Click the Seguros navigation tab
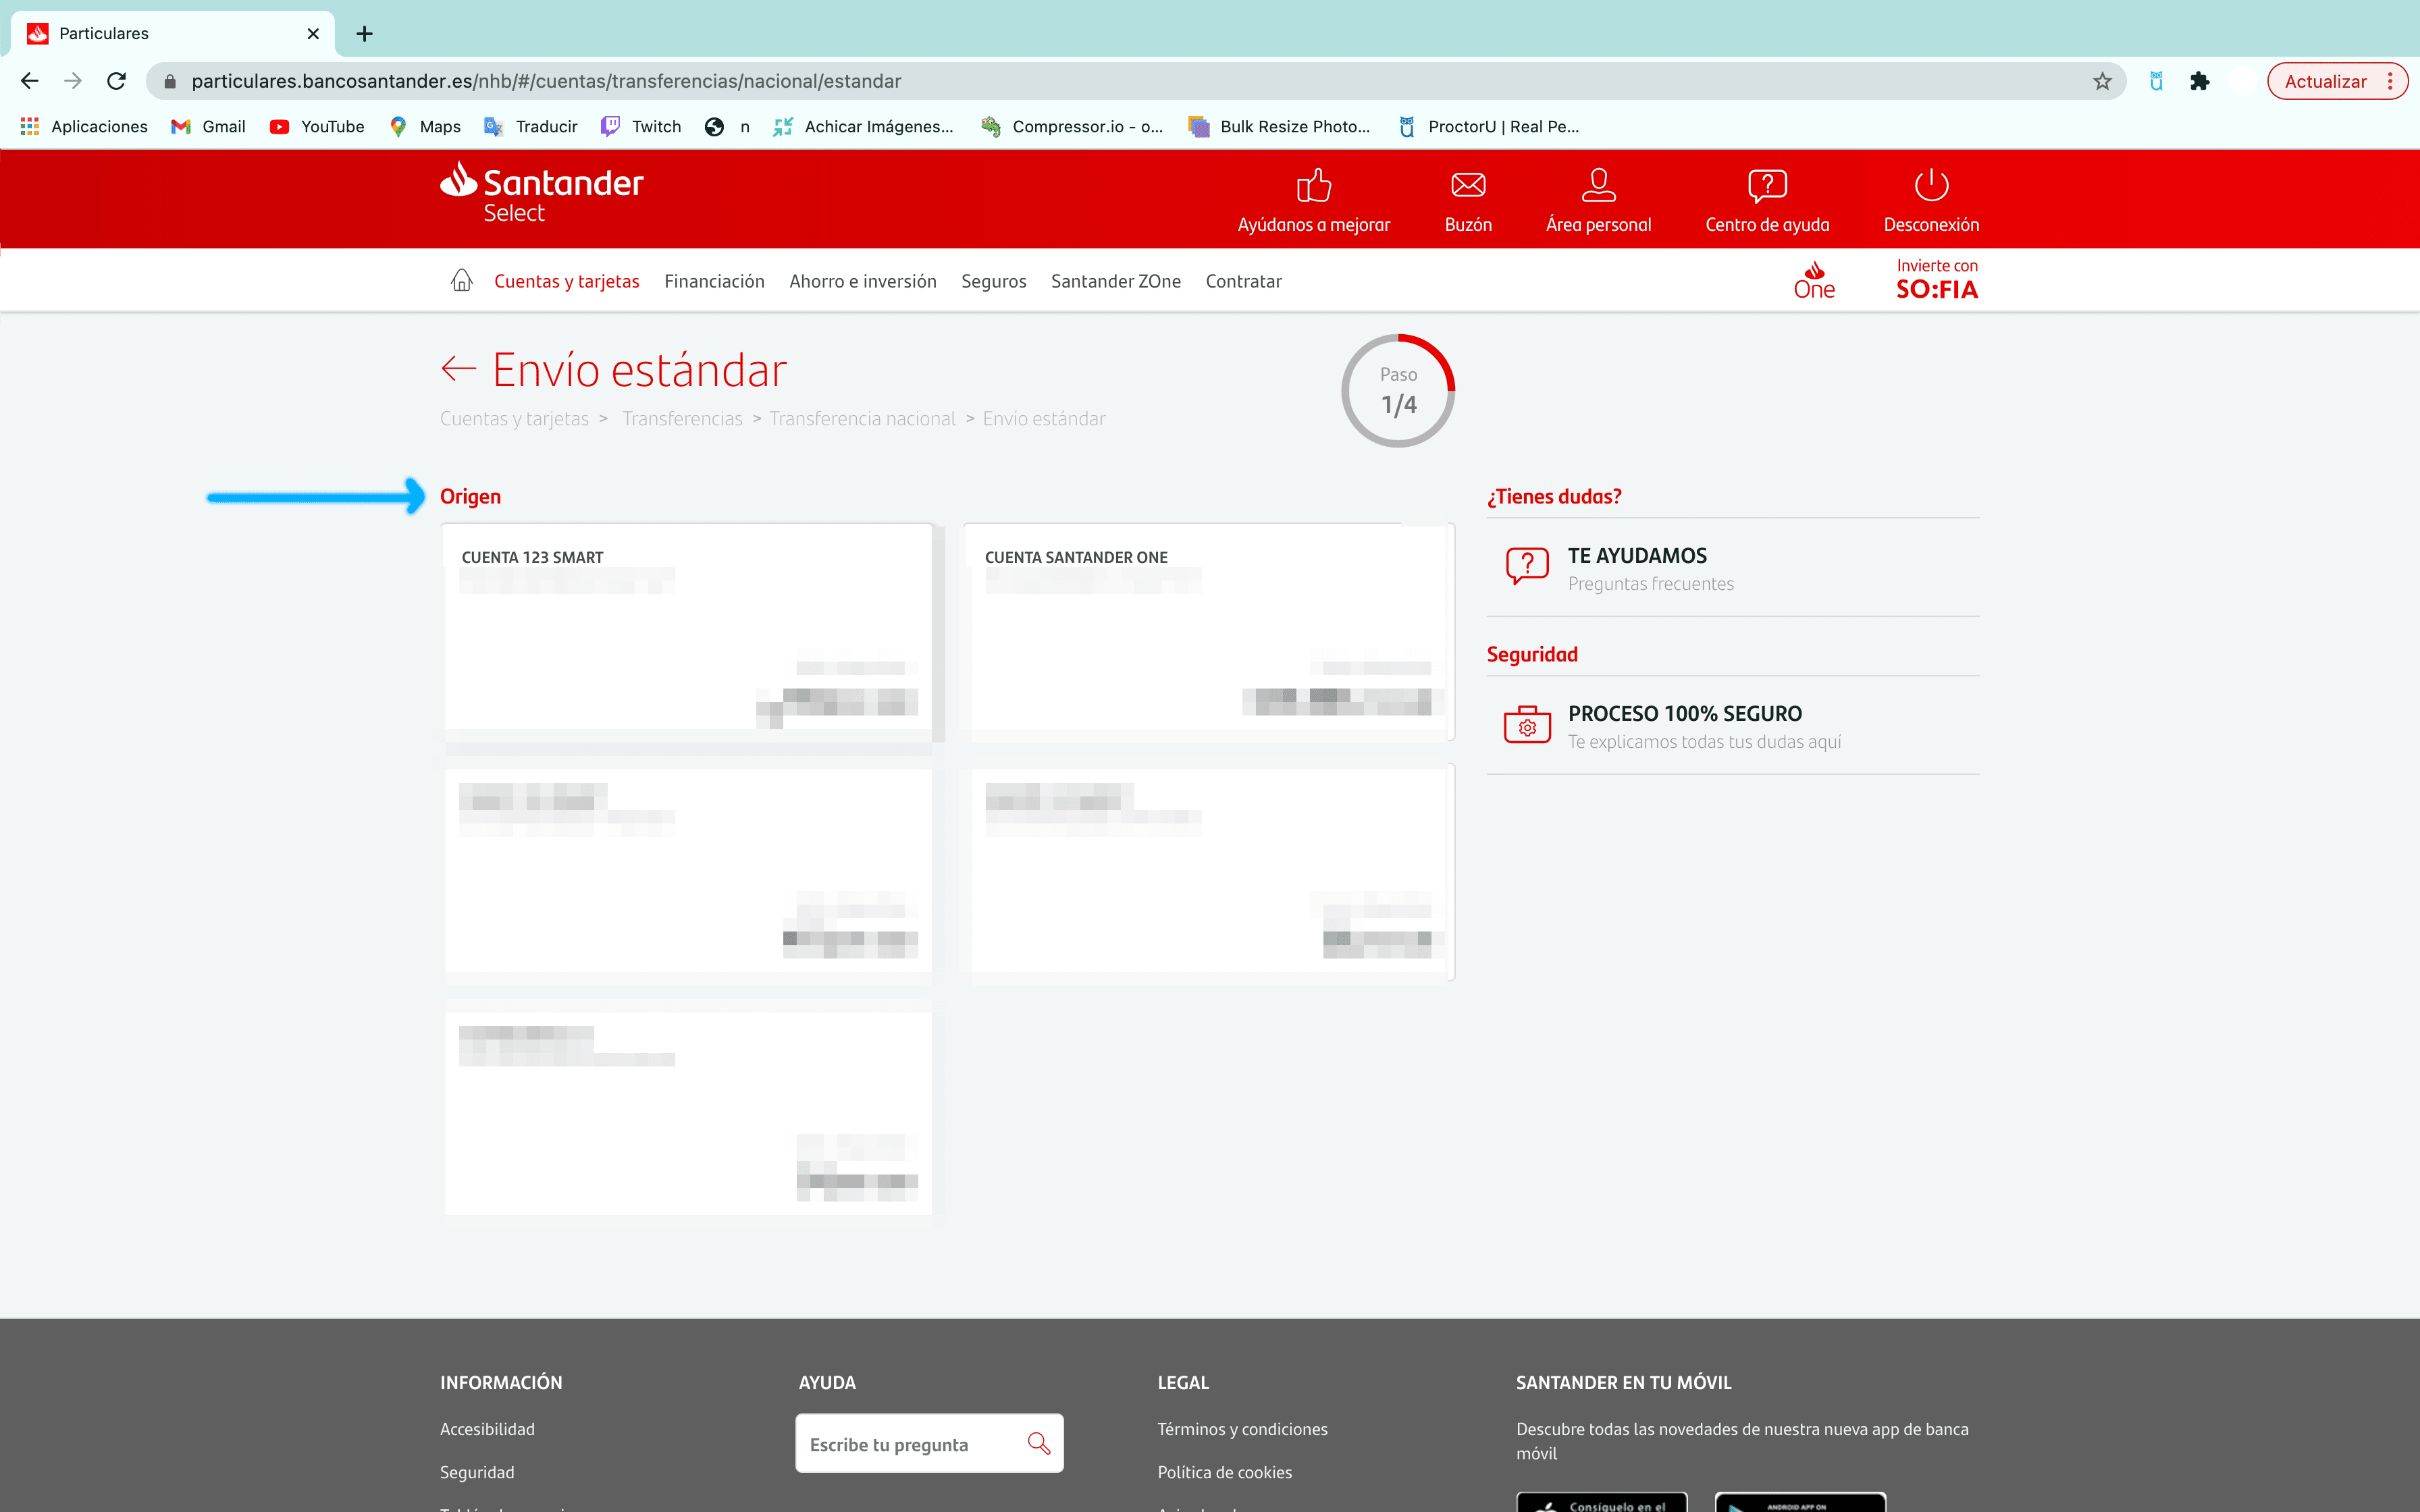Viewport: 2420px width, 1512px height. (993, 280)
